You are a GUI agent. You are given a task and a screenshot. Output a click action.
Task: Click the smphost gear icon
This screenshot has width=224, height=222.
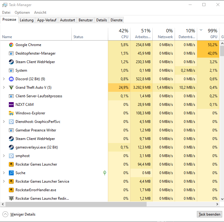(x=11, y=156)
